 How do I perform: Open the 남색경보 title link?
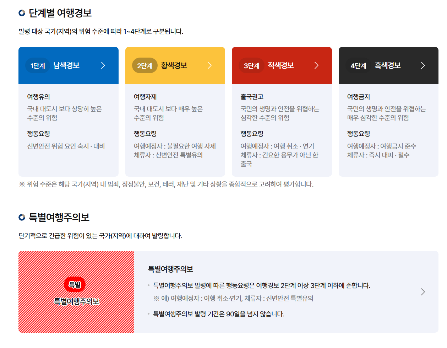66,65
